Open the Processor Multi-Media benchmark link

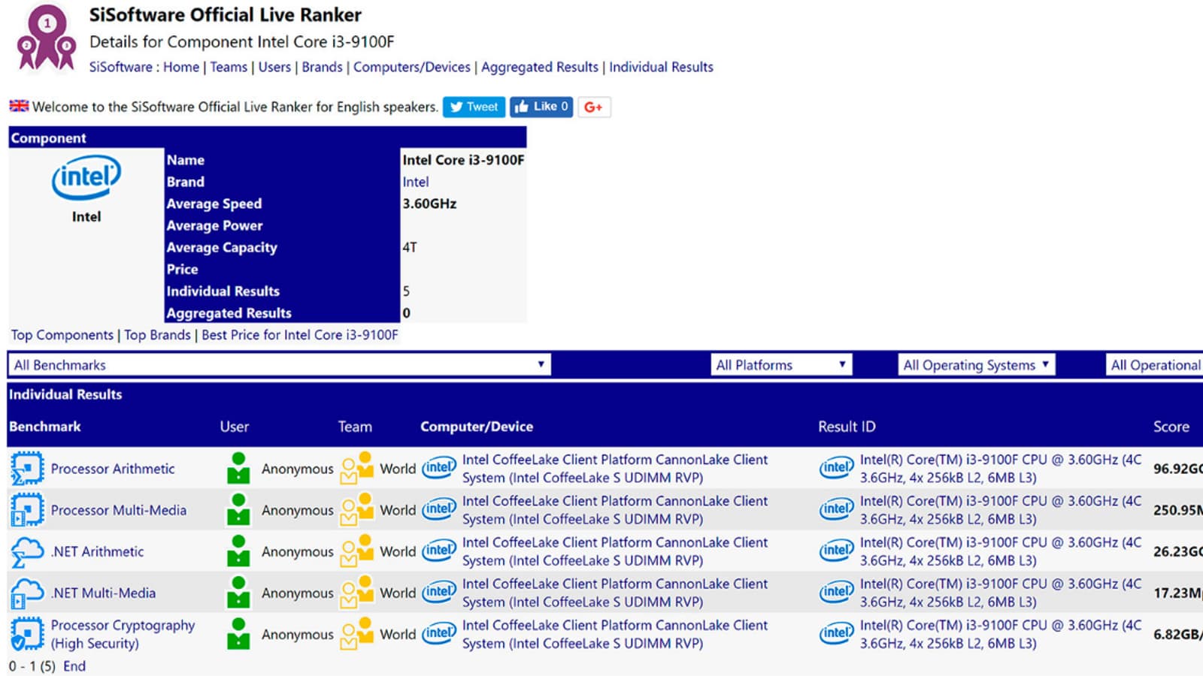[x=119, y=510]
